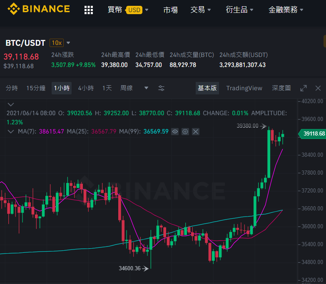Screen dimensions: 326x284
Task: Go to the 市場 markets page
Action: coord(170,10)
